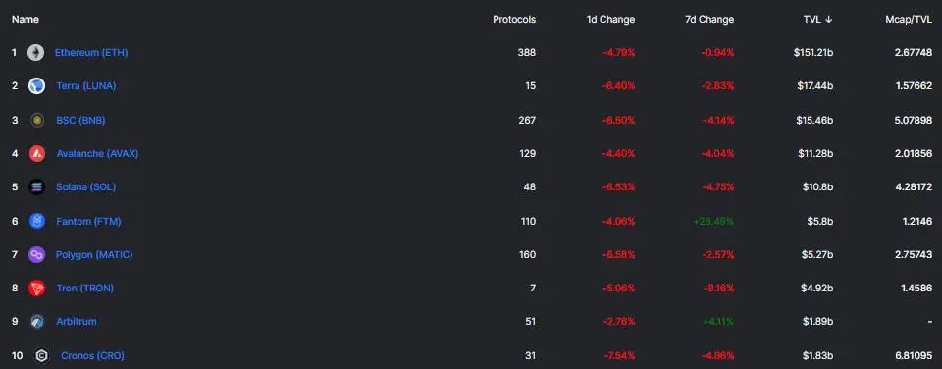
Task: Click the Name column header
Action: [x=26, y=20]
